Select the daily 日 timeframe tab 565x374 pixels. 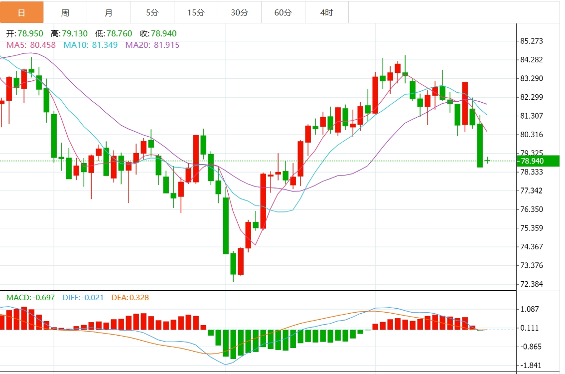(21, 12)
